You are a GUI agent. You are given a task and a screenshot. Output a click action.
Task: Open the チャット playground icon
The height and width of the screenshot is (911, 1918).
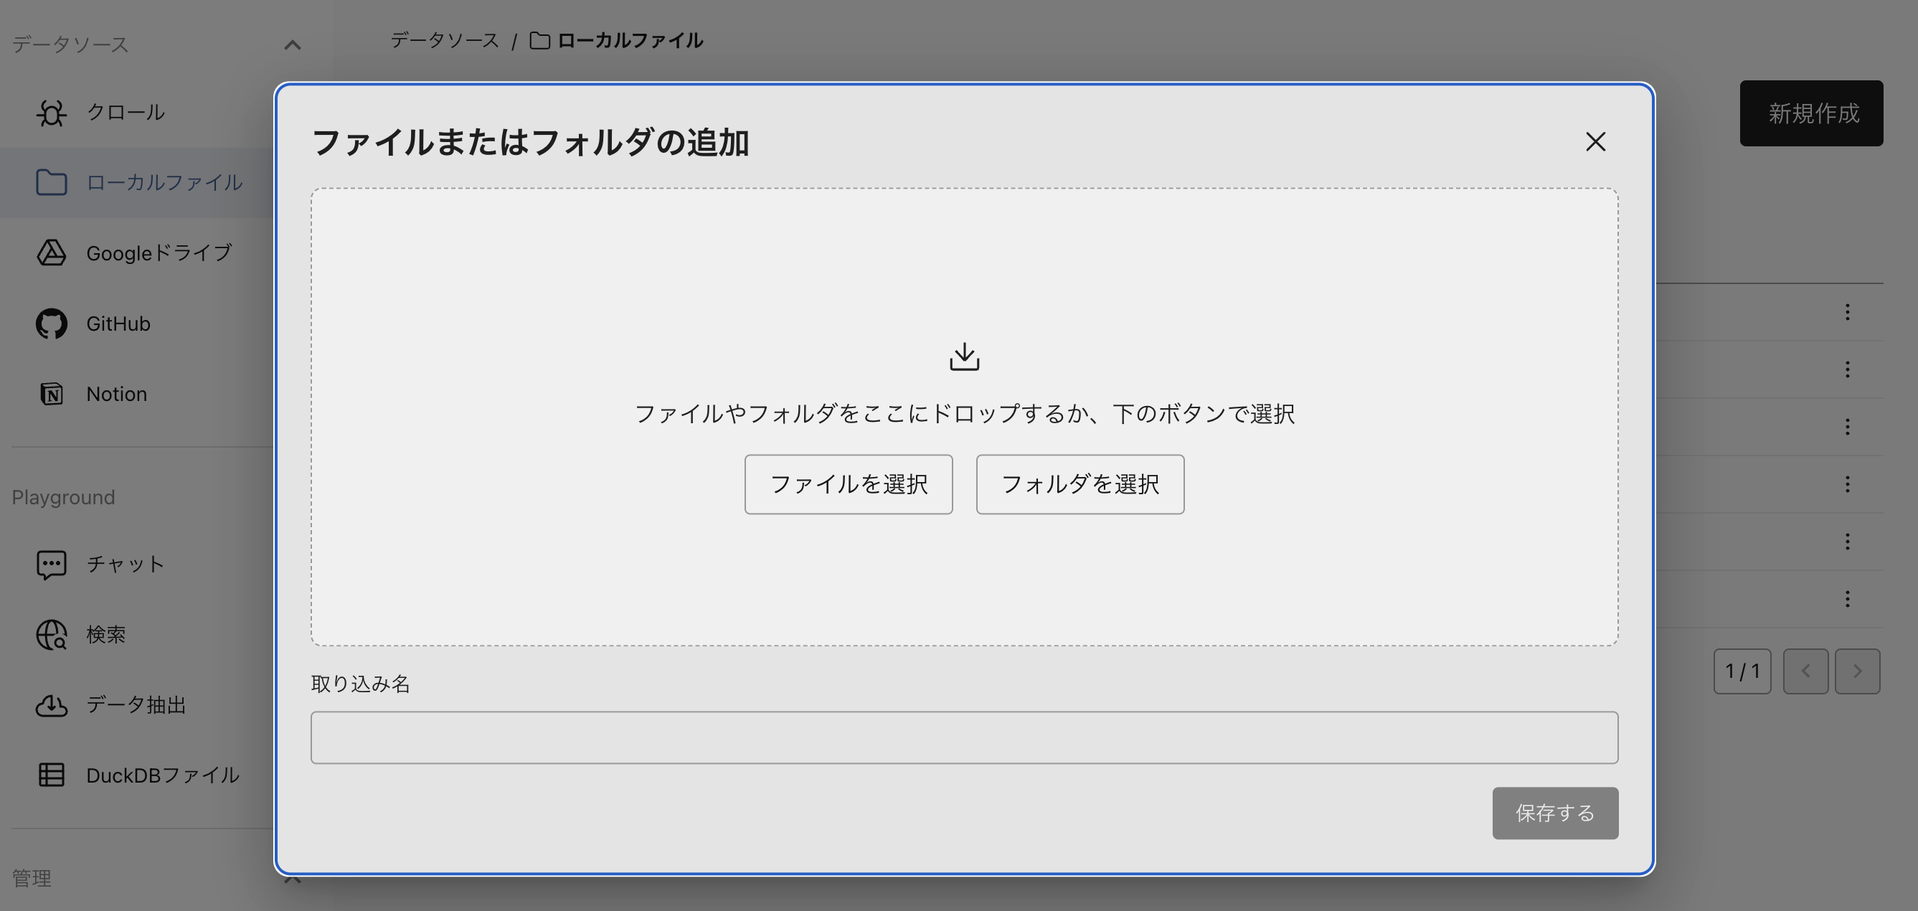point(51,564)
